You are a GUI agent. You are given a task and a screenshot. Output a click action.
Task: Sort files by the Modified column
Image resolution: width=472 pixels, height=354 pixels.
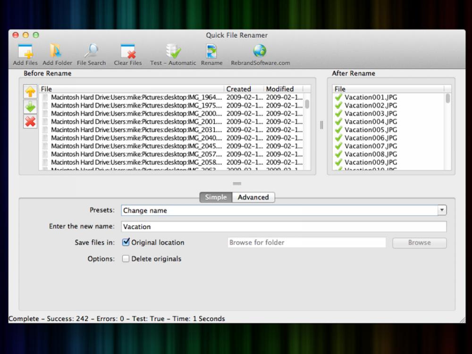[x=280, y=89]
